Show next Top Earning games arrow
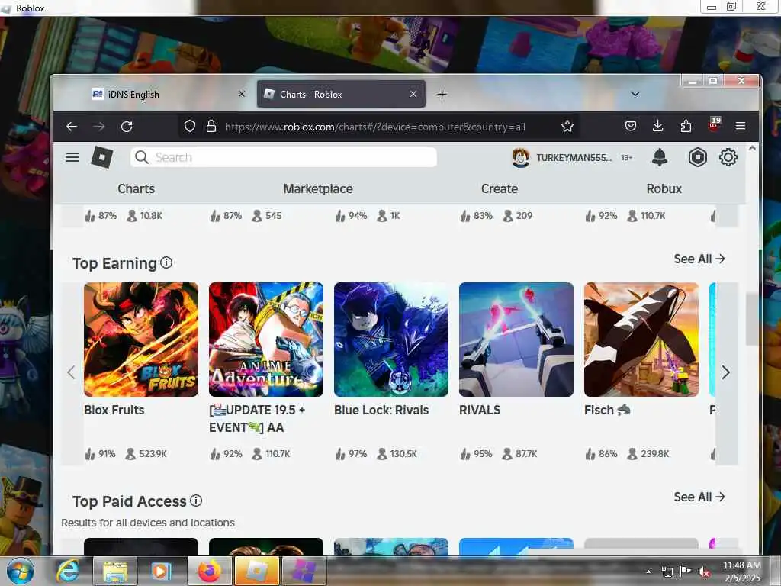 [x=726, y=372]
